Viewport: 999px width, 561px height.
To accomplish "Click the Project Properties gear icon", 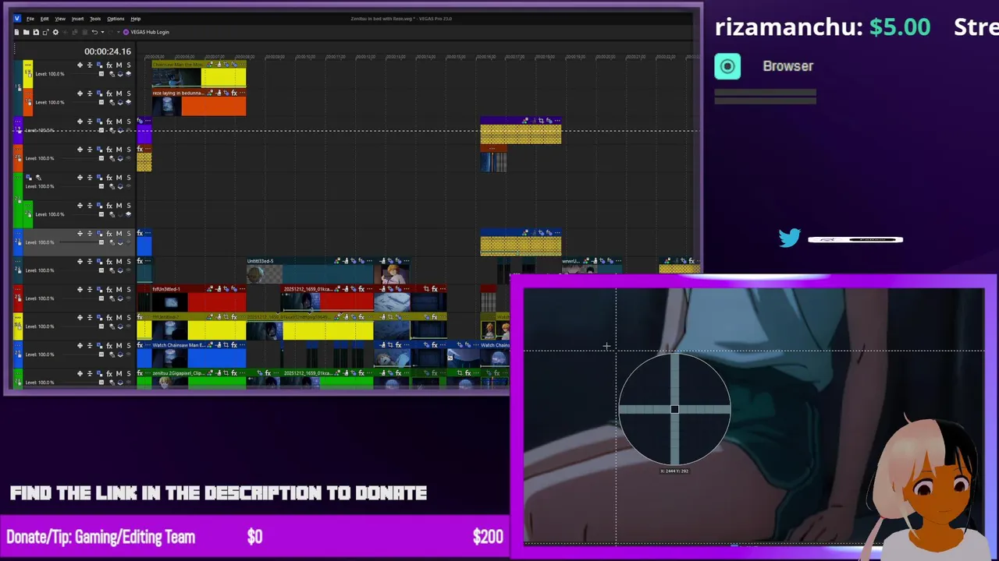I will tap(55, 32).
